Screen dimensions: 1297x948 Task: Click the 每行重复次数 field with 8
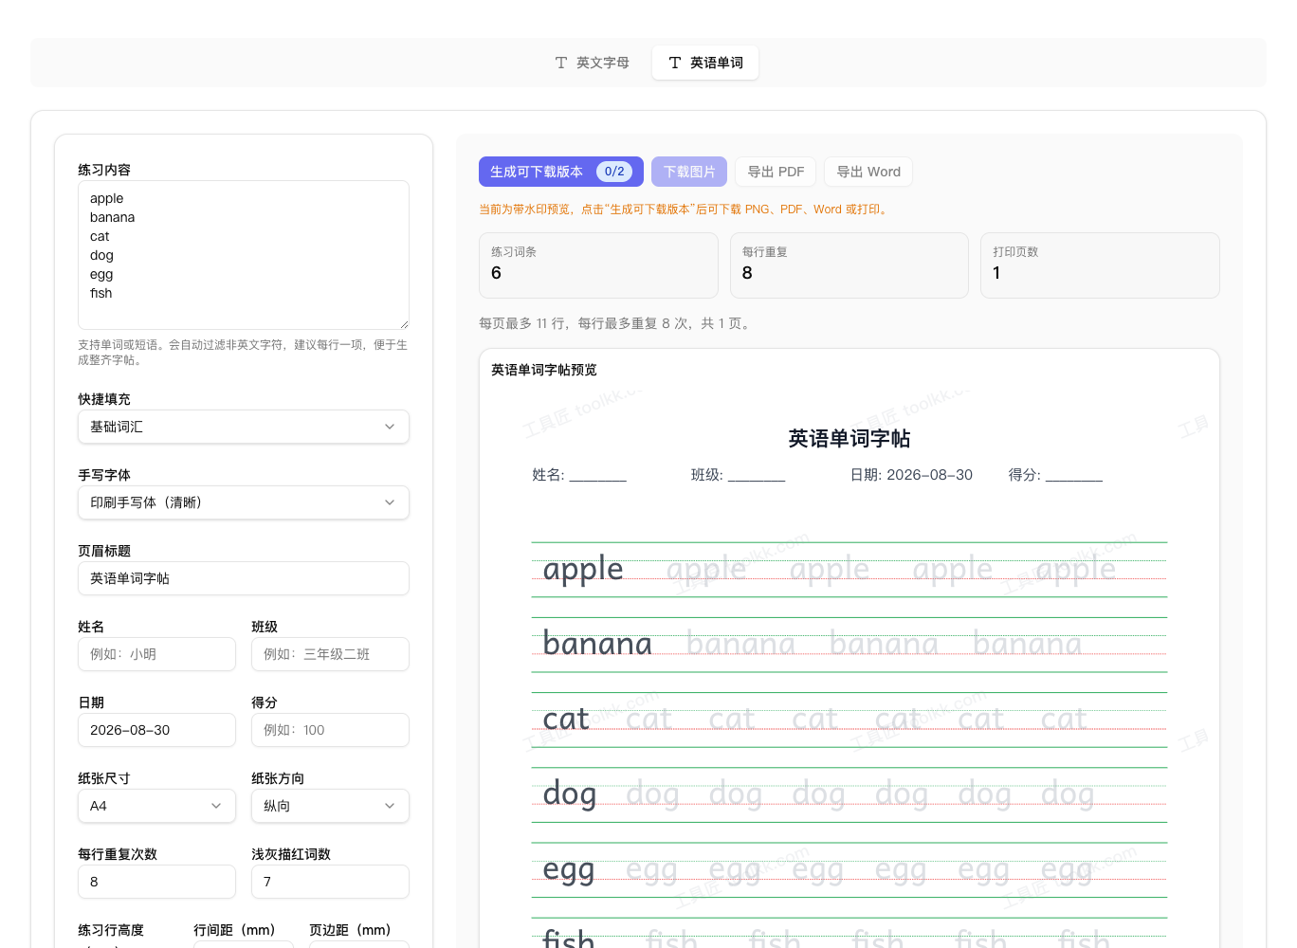click(156, 882)
